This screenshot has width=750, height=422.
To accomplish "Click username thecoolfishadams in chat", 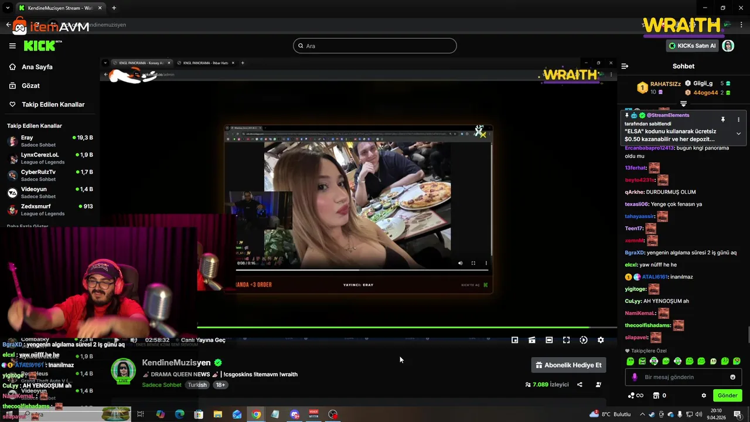I will (x=647, y=325).
